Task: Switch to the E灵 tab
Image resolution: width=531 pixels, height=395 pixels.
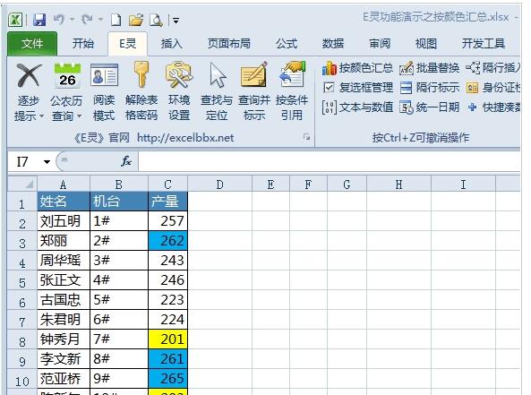Action: [x=128, y=43]
